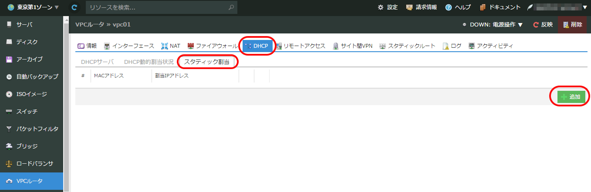Switch to the スタティックルート tab

(x=407, y=46)
